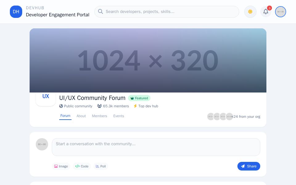Viewport: 296px width, 185px height.
Task: Open the settings gear icon
Action: point(250,12)
